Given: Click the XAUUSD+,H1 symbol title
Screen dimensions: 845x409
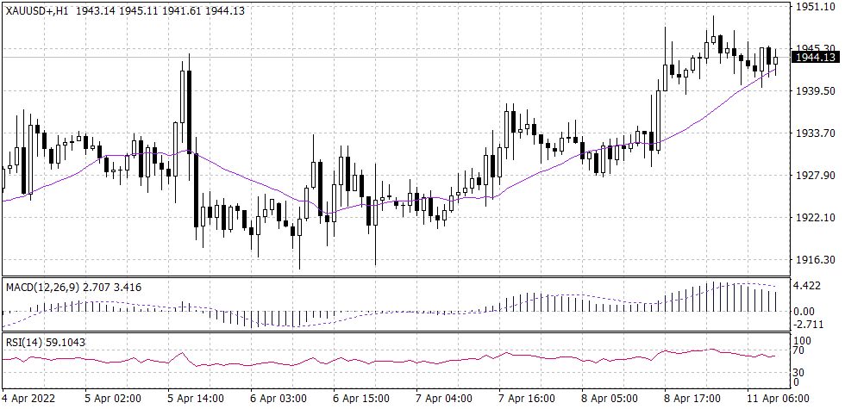Looking at the screenshot, I should coord(36,9).
